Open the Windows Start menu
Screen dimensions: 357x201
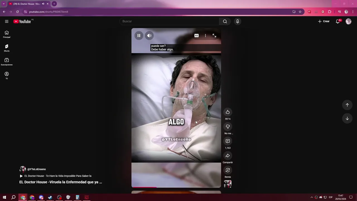(4, 197)
